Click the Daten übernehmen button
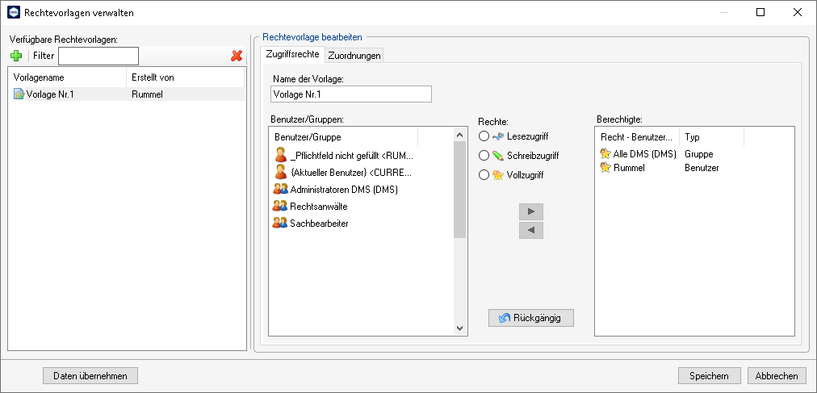The width and height of the screenshot is (817, 393). point(90,376)
